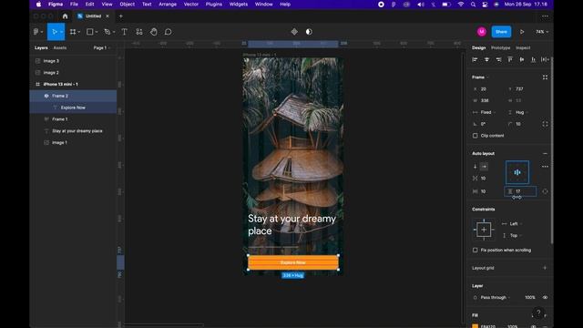The image size is (583, 328).
Task: Open the zoom level 74% dropdown
Action: [542, 32]
